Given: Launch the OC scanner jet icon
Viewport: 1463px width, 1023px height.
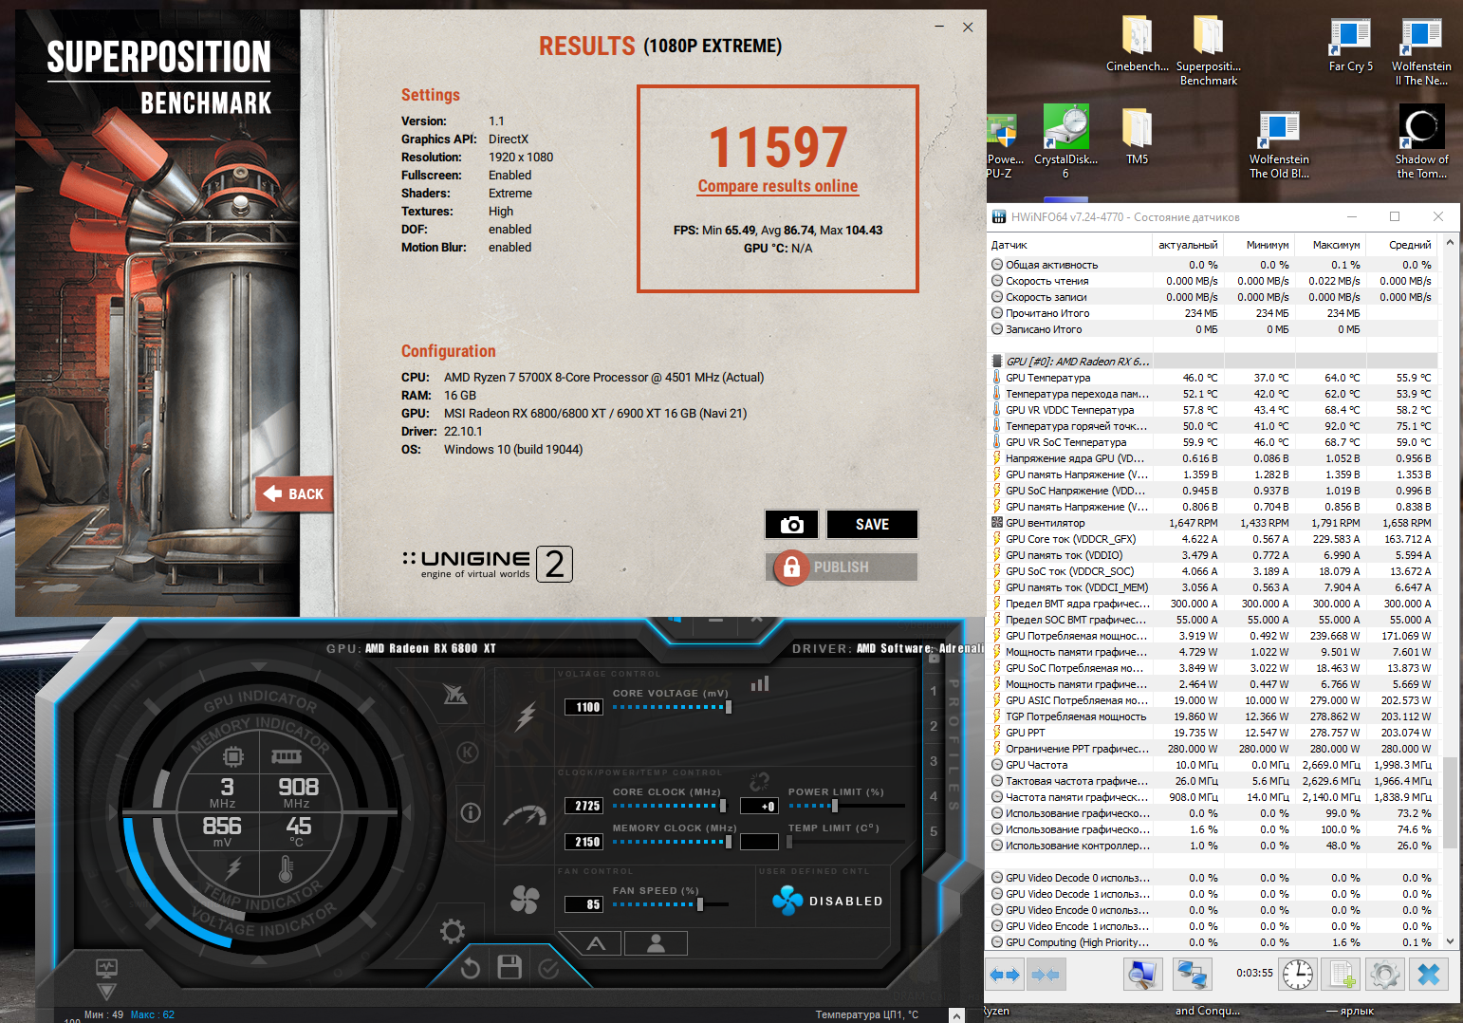Looking at the screenshot, I should (455, 695).
